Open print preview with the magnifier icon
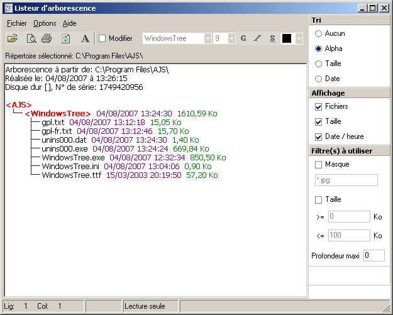 30,38
